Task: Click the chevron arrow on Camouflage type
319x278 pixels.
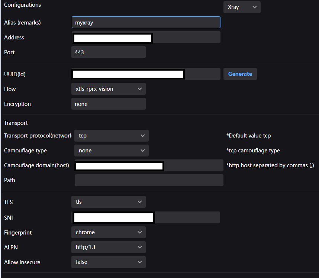Action: tap(142, 151)
